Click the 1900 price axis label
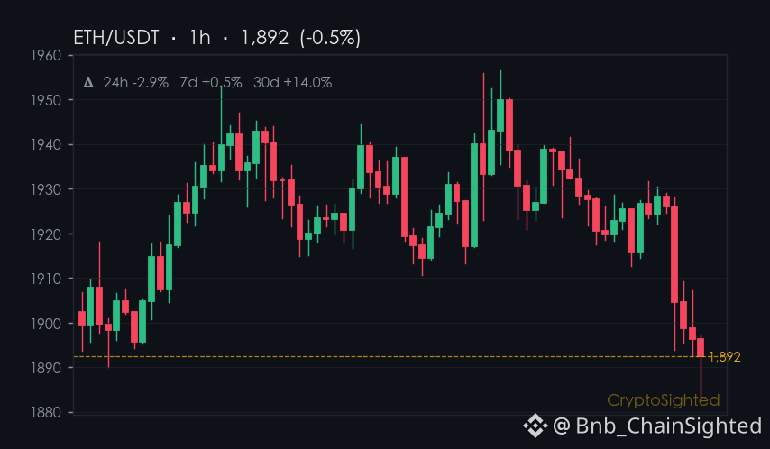770x449 pixels. [x=46, y=324]
